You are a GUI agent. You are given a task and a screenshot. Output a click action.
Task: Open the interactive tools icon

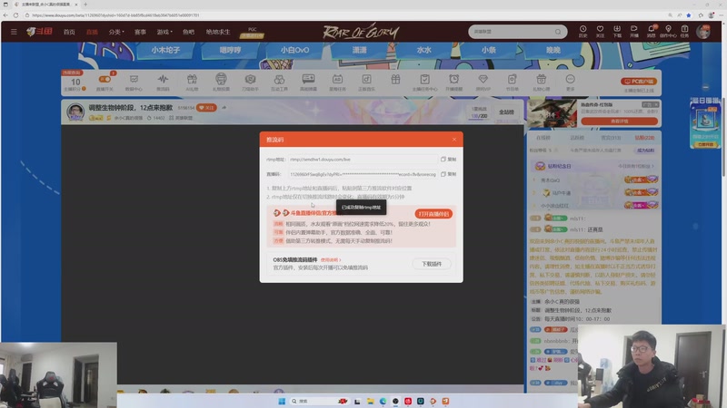coord(279,82)
